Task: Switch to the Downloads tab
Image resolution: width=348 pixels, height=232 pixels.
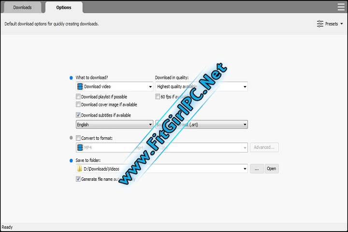Action: click(x=22, y=7)
